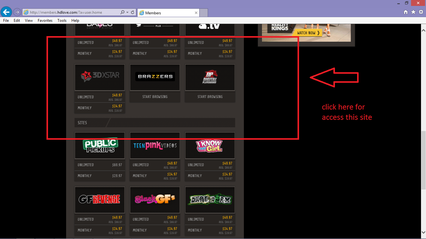Open a new blank tab

pos(204,13)
